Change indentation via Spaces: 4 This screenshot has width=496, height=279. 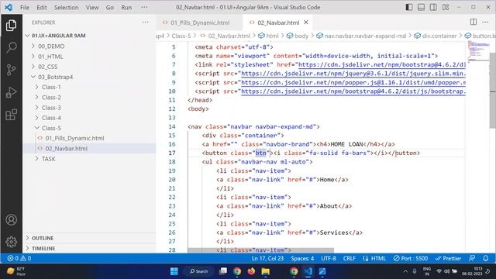(x=302, y=258)
